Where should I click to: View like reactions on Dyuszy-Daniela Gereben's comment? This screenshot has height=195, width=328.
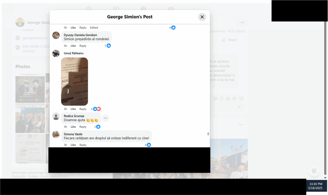click(x=108, y=46)
